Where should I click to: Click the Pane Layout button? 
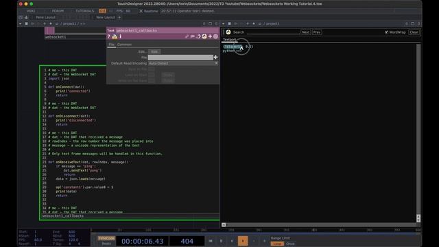click(46, 17)
